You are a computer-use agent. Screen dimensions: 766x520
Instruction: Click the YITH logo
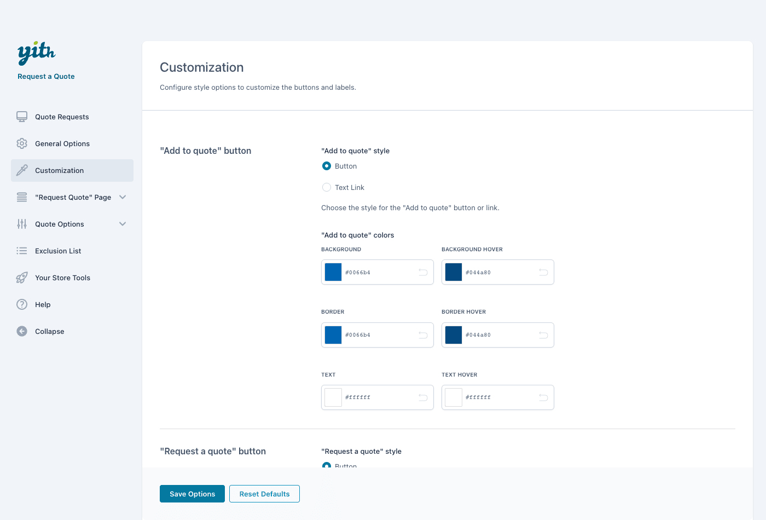[x=37, y=53]
